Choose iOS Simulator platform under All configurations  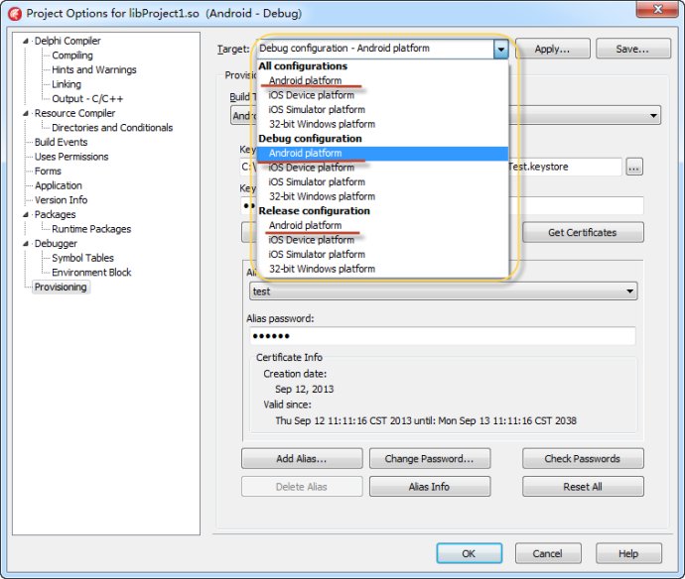(x=317, y=109)
